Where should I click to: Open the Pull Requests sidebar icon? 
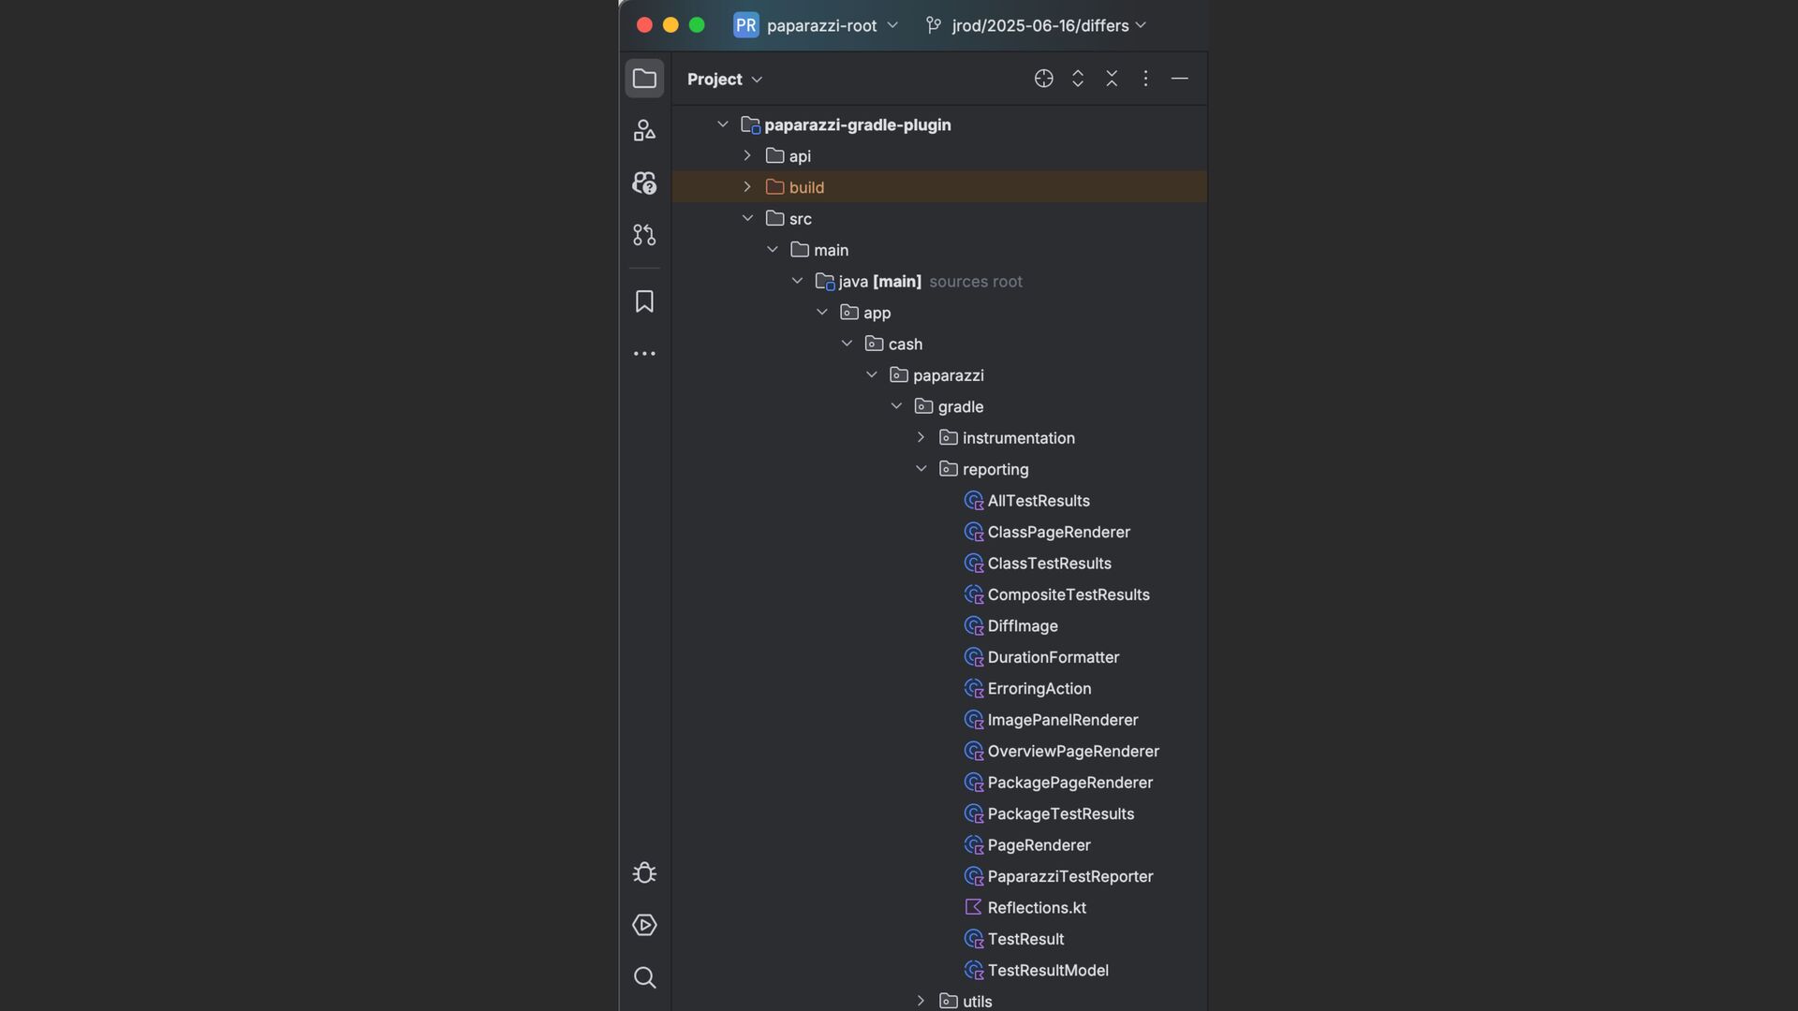[644, 235]
